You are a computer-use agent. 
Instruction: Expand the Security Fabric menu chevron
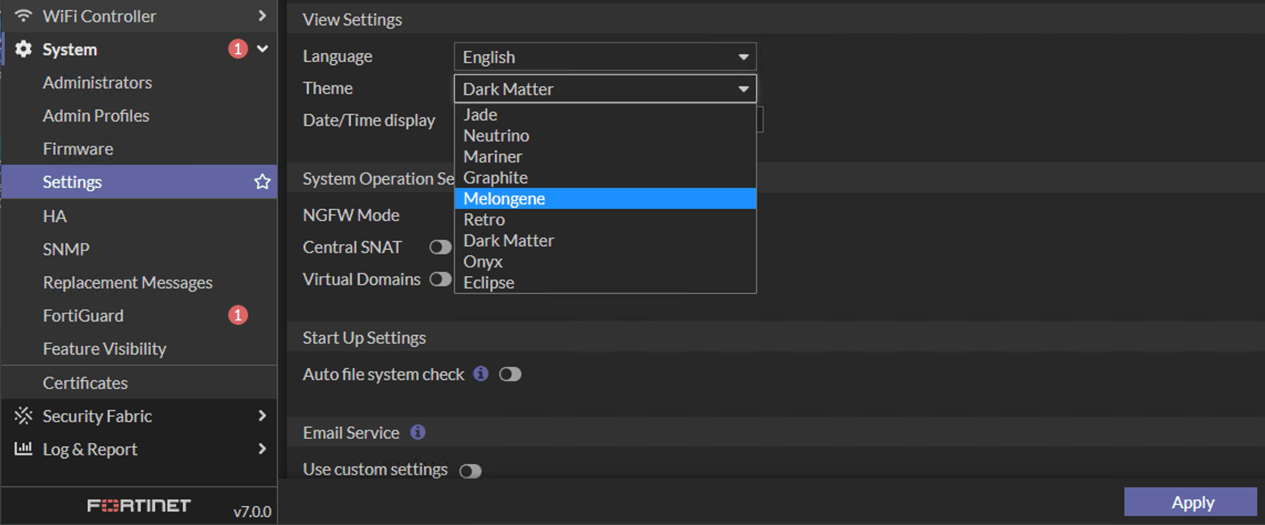(x=262, y=416)
